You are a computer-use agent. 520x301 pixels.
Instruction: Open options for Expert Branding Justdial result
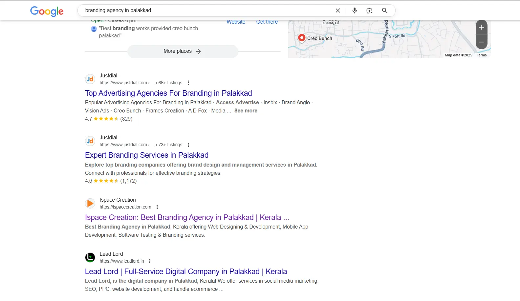pos(188,145)
